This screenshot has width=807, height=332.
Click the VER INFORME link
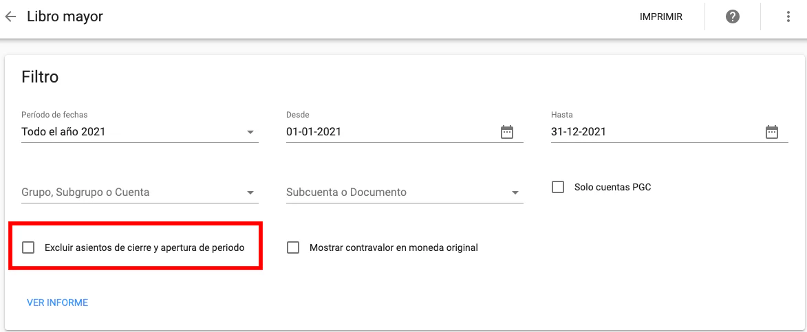coord(57,302)
